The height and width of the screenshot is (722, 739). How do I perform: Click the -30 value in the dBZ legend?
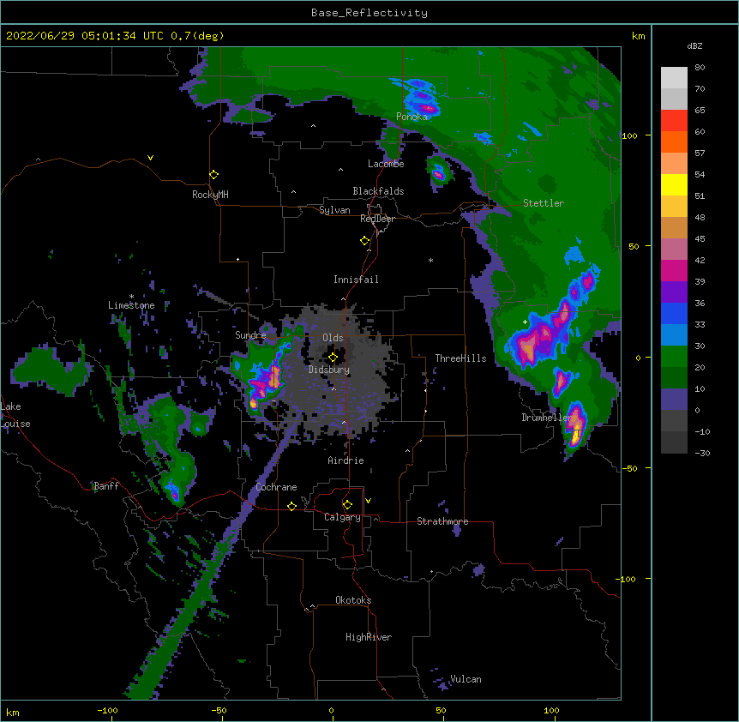click(x=702, y=454)
